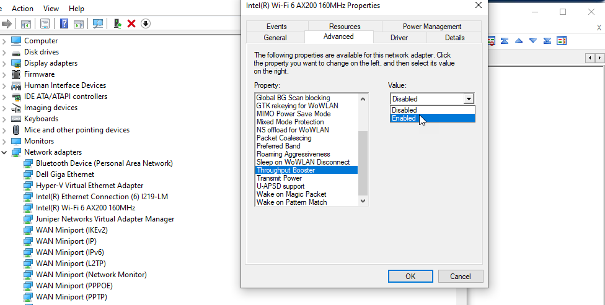This screenshot has width=605, height=305.
Task: Switch to the Events tab
Action: pyautogui.click(x=276, y=26)
